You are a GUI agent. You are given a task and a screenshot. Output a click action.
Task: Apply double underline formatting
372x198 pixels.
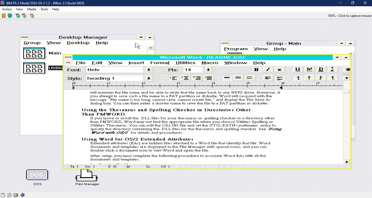coord(321,69)
